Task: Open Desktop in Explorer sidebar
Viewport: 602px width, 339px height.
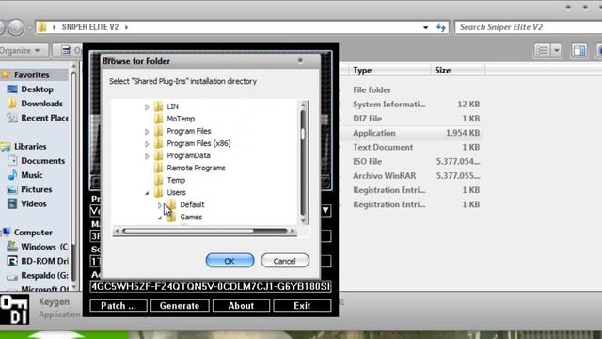Action: tap(37, 89)
